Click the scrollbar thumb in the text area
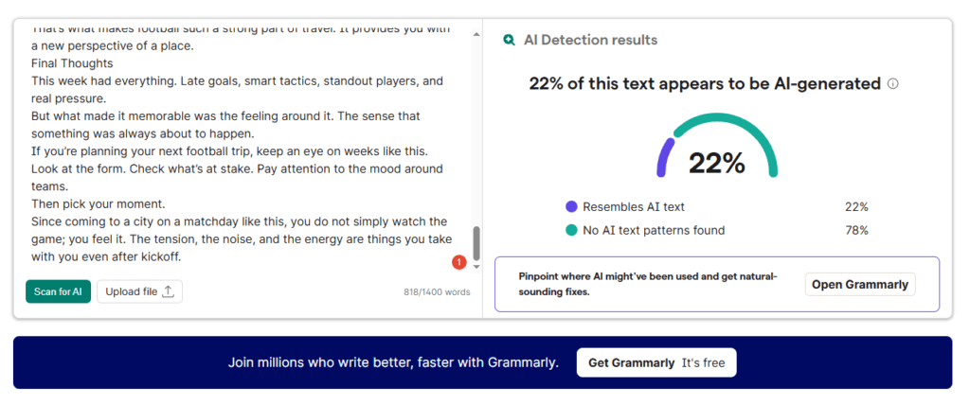Image resolution: width=970 pixels, height=405 pixels. click(476, 243)
